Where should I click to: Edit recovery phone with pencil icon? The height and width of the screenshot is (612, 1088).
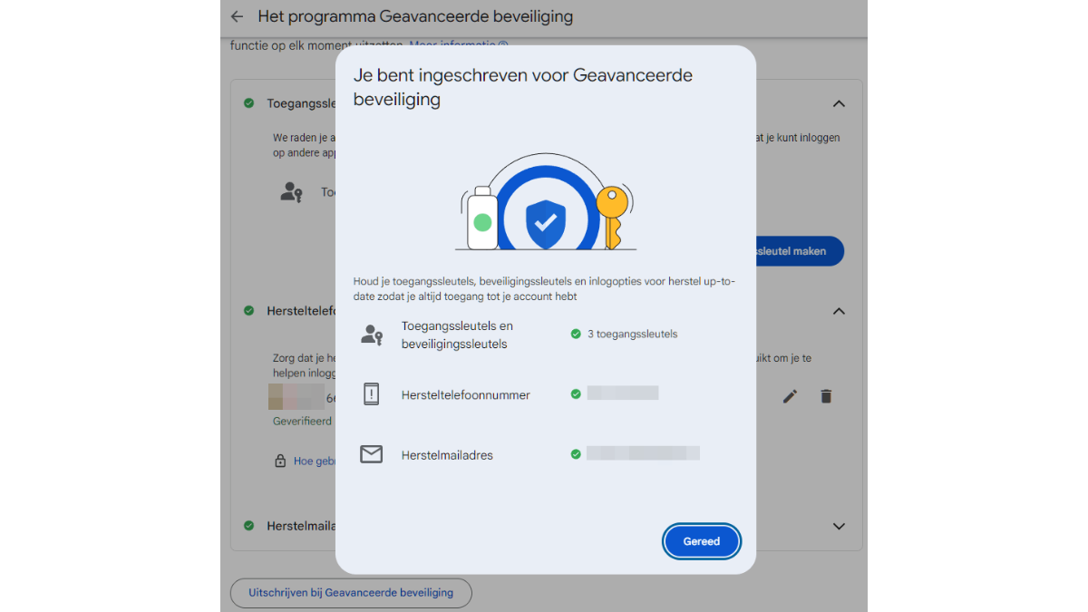coord(790,396)
